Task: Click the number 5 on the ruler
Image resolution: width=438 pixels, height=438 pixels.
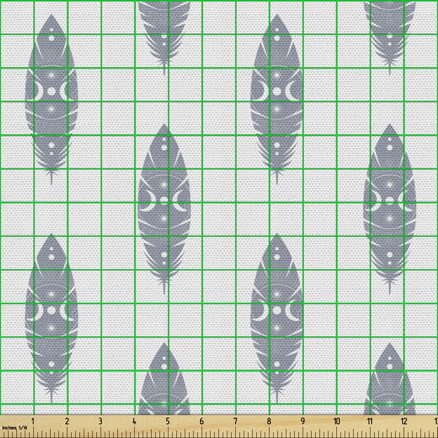Action: click(x=168, y=421)
